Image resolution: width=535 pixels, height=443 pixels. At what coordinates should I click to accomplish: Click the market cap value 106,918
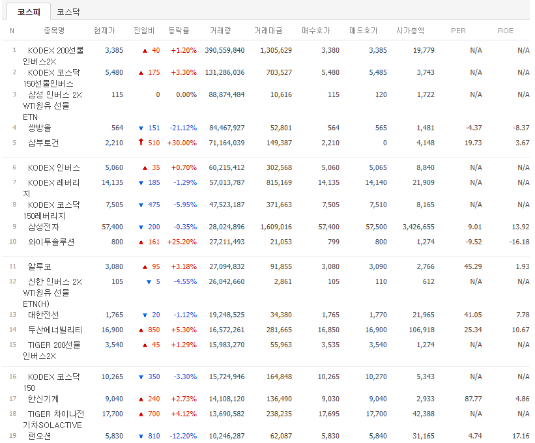(422, 330)
